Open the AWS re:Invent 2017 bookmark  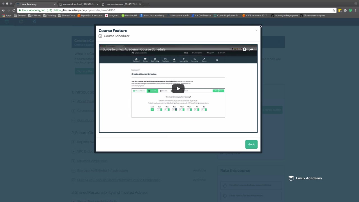pos(256,15)
